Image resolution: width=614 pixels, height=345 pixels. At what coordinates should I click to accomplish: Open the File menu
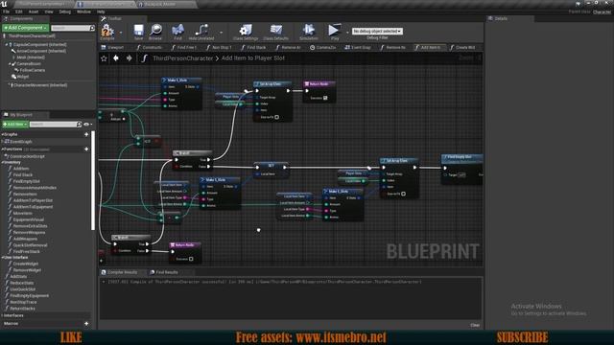[x=7, y=12]
